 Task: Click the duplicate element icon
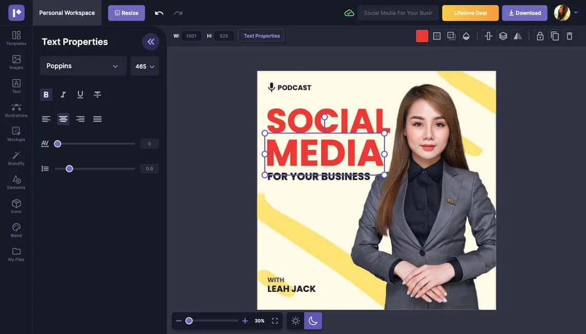coord(555,36)
